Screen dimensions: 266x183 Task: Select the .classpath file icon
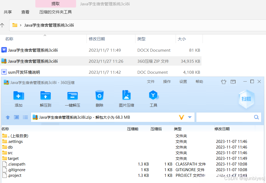pyautogui.click(x=5, y=164)
